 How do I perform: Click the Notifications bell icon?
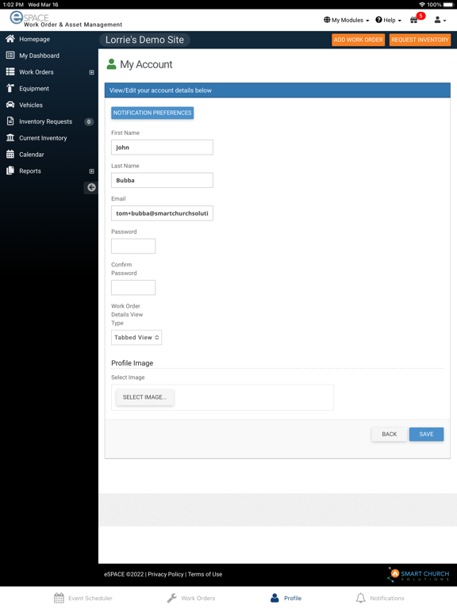(x=361, y=598)
